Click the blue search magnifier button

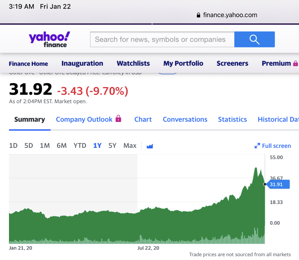(254, 39)
